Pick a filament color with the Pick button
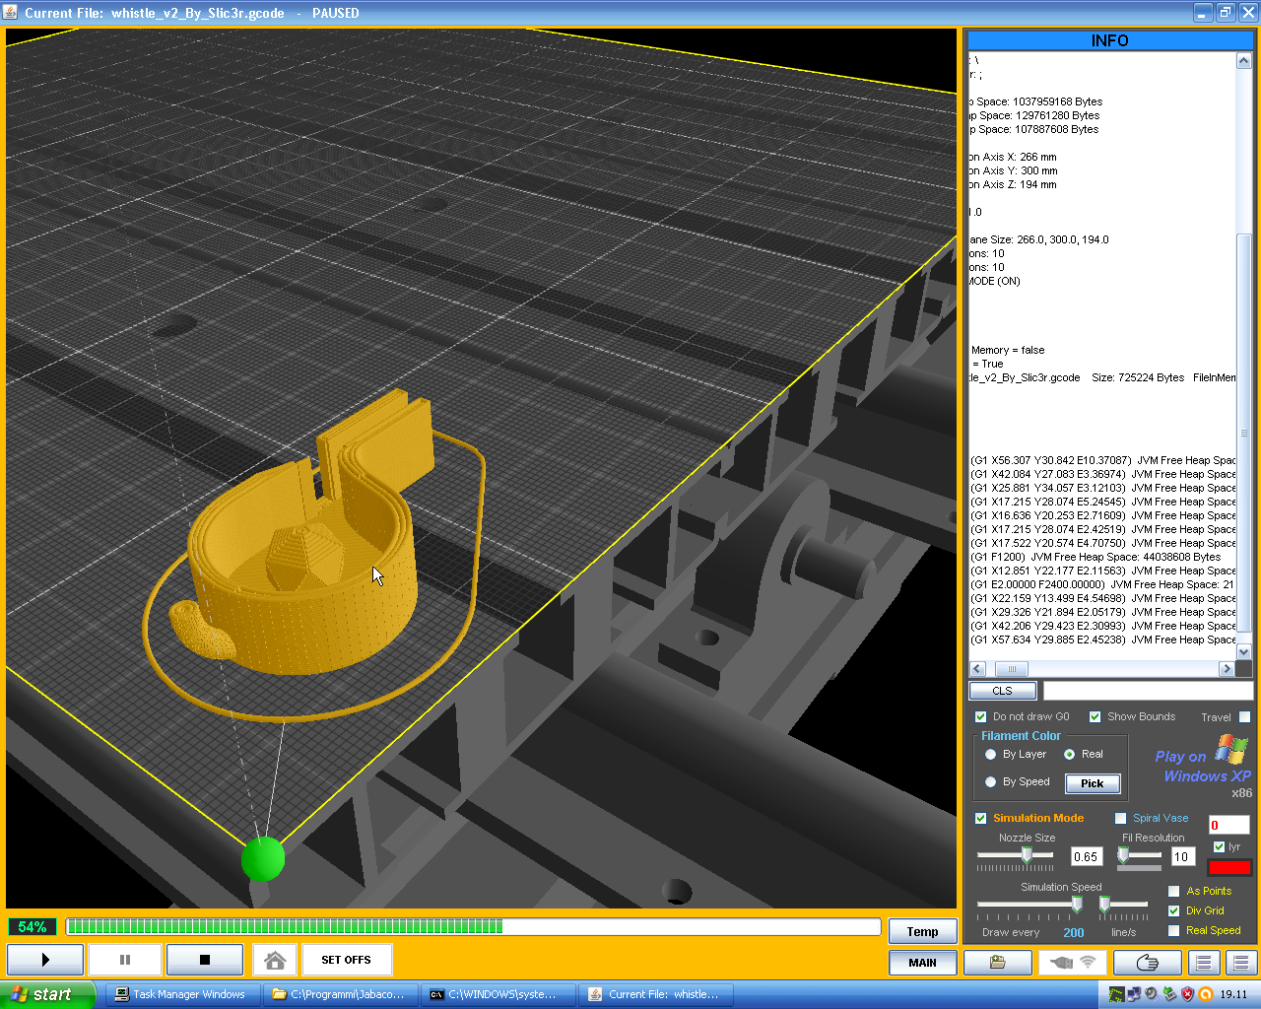1261x1009 pixels. pos(1093,783)
